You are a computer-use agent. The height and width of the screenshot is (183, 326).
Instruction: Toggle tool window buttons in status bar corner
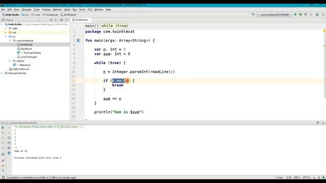coord(3,177)
